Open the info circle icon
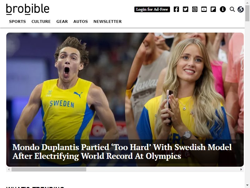This screenshot has height=188, width=250. point(223,9)
